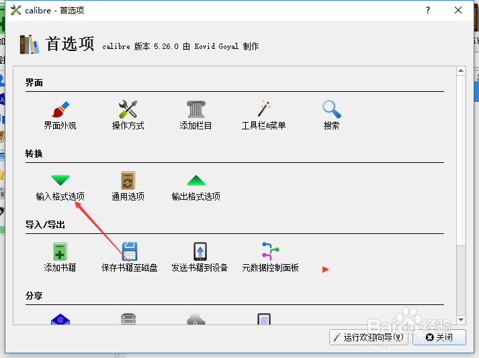Click 发送书籍到设备 label text

(200, 267)
